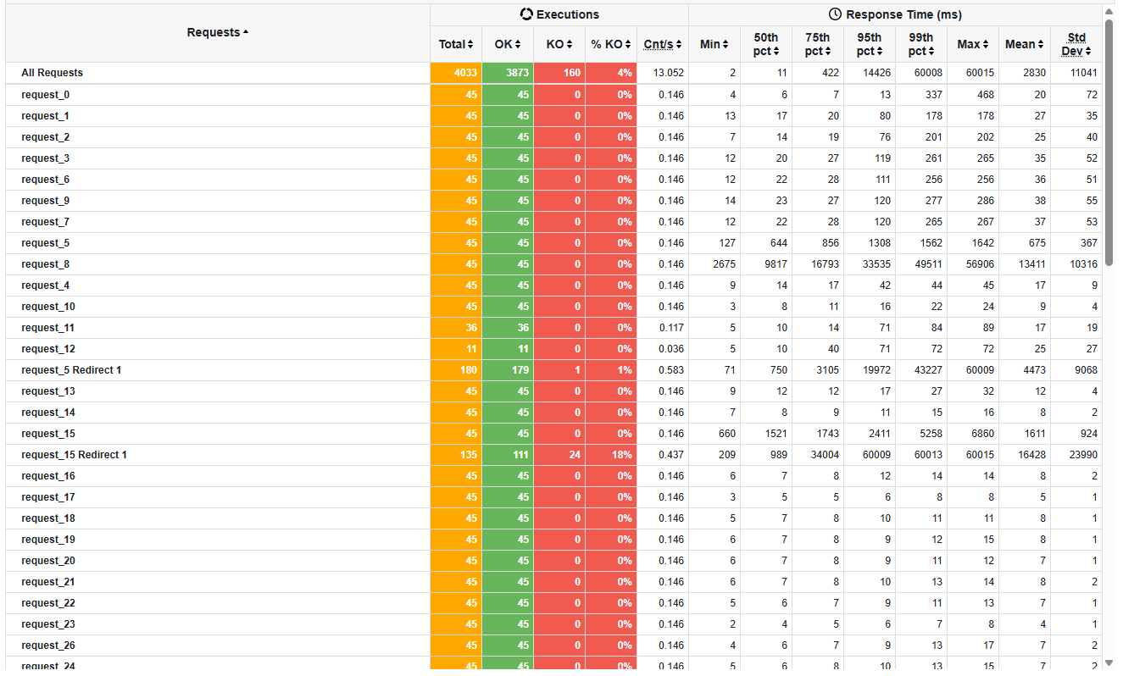This screenshot has height=676, width=1123.
Task: Open request_1 in the table
Action: click(46, 116)
